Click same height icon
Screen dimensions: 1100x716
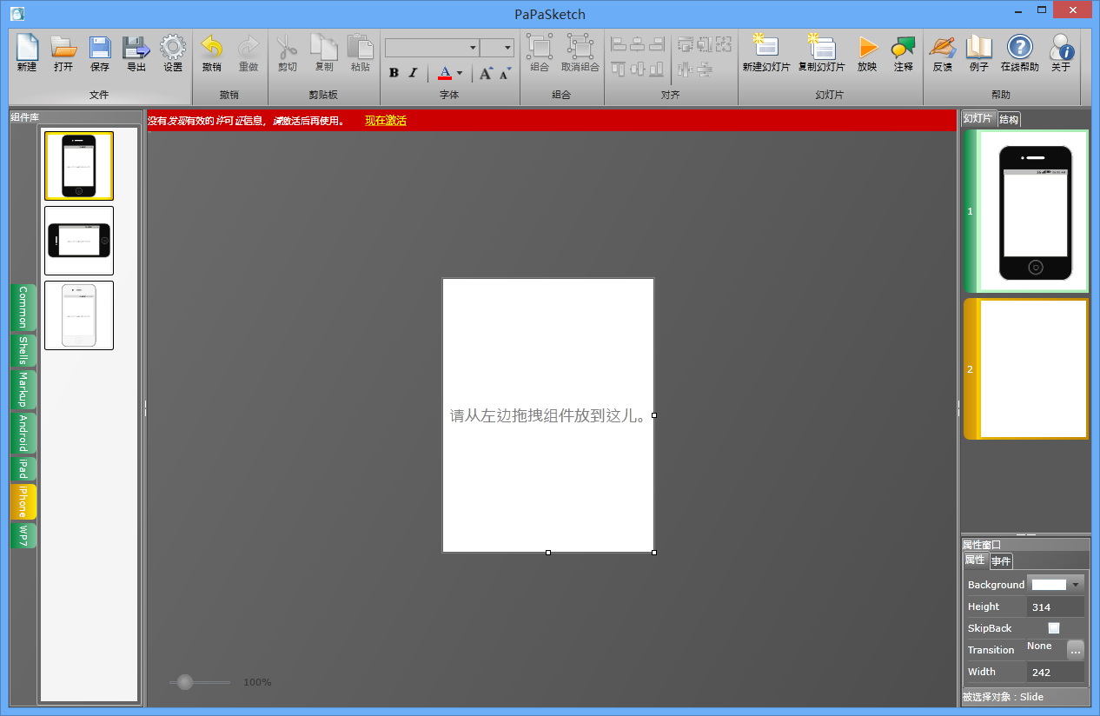coord(705,43)
